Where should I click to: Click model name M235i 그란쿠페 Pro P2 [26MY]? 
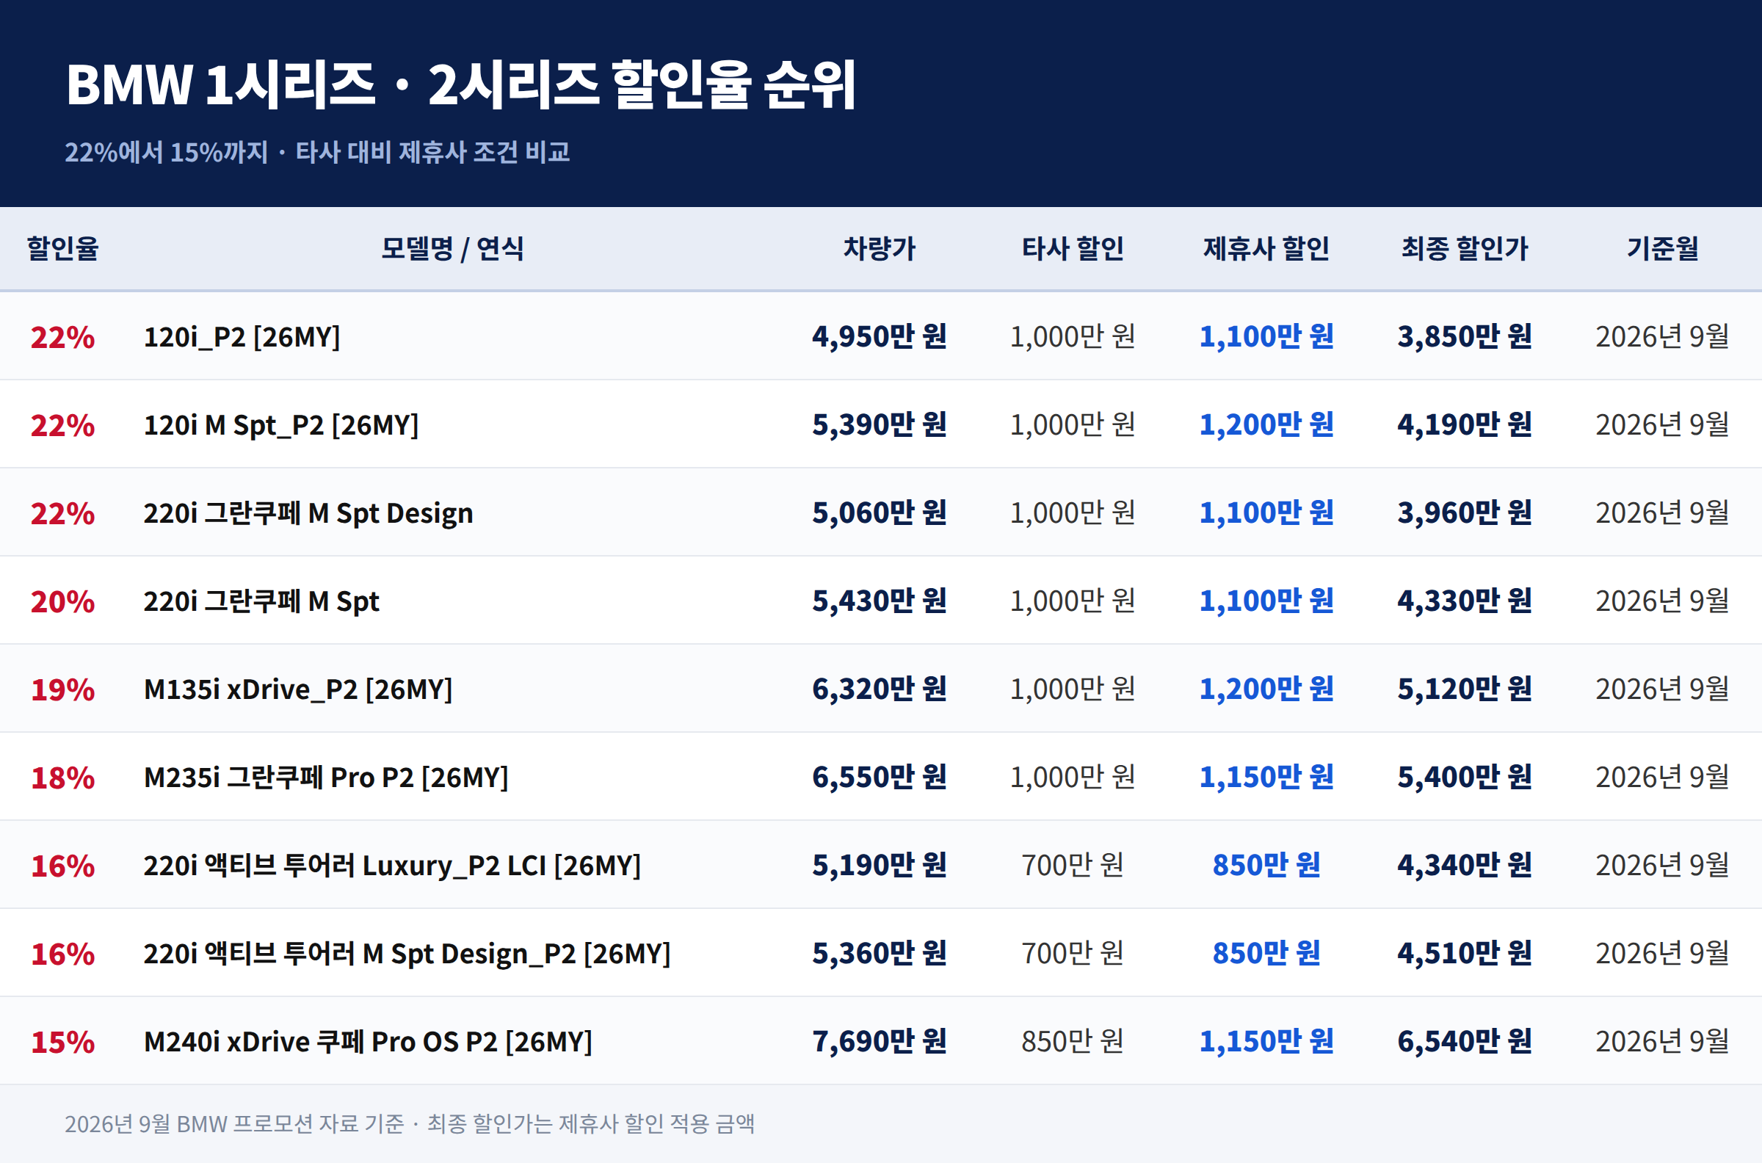[x=326, y=778]
